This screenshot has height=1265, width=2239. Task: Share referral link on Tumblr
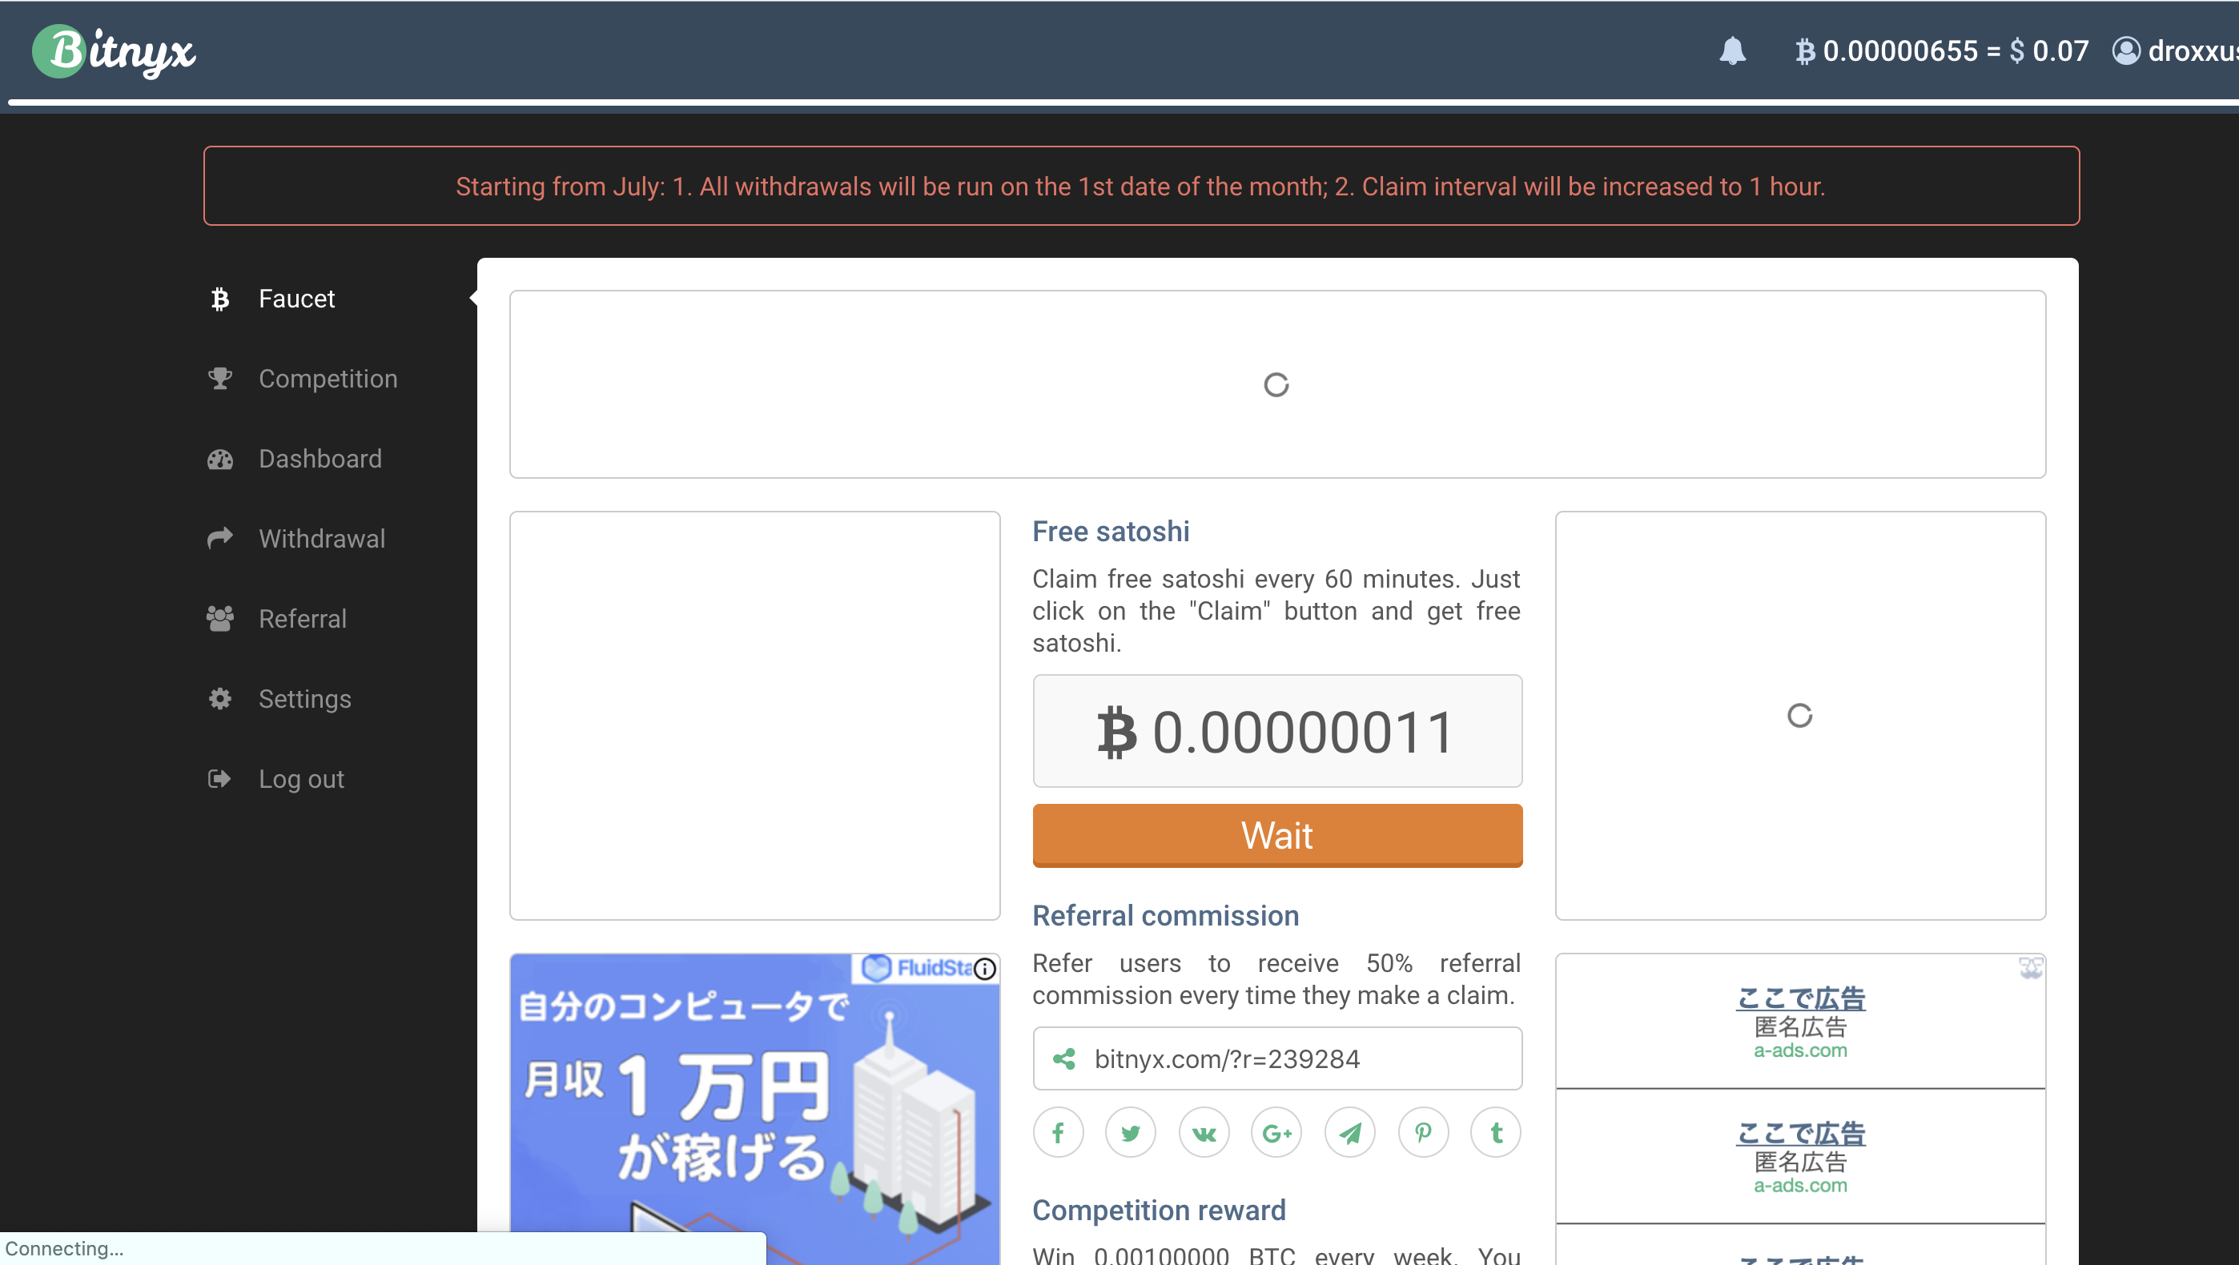pos(1496,1133)
